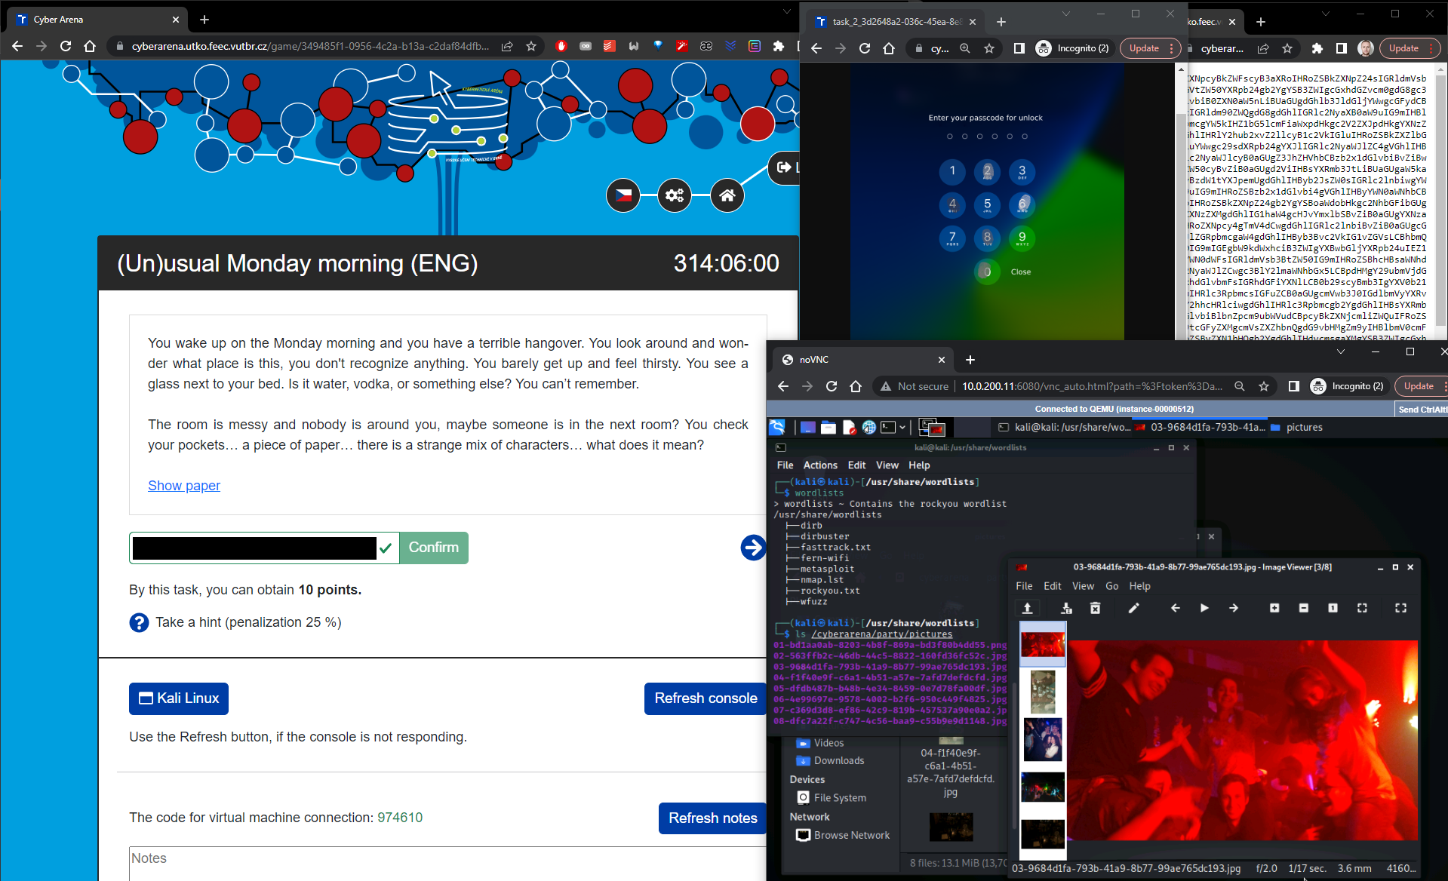
Task: Launch the terminal emulator icon in Kali panel
Action: [888, 428]
